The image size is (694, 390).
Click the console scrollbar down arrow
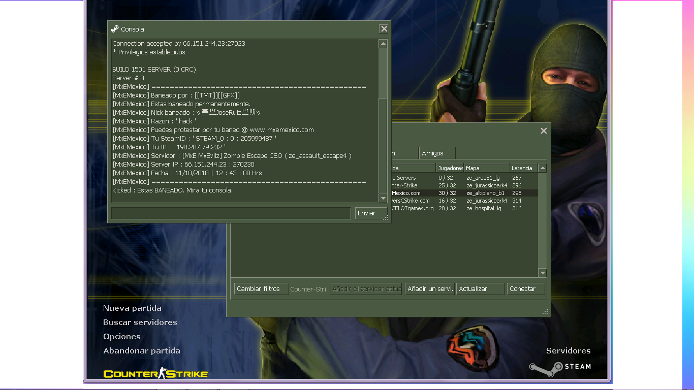point(383,198)
